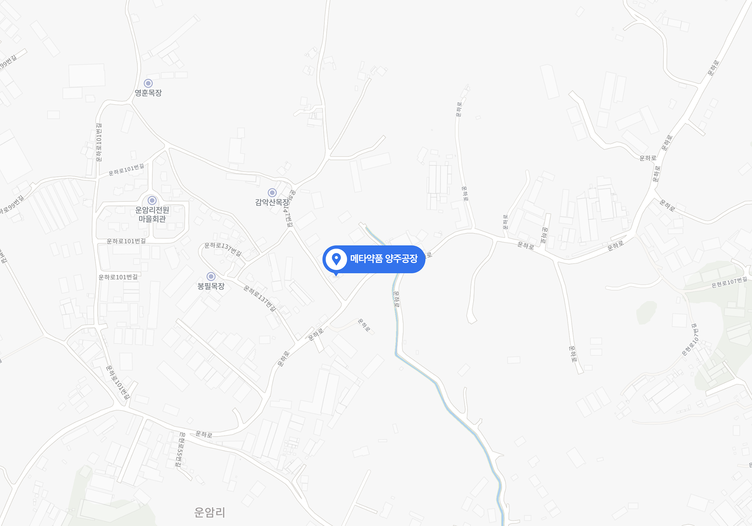The width and height of the screenshot is (752, 526).
Task: Click the white pin icon in blue marker
Action: (336, 259)
